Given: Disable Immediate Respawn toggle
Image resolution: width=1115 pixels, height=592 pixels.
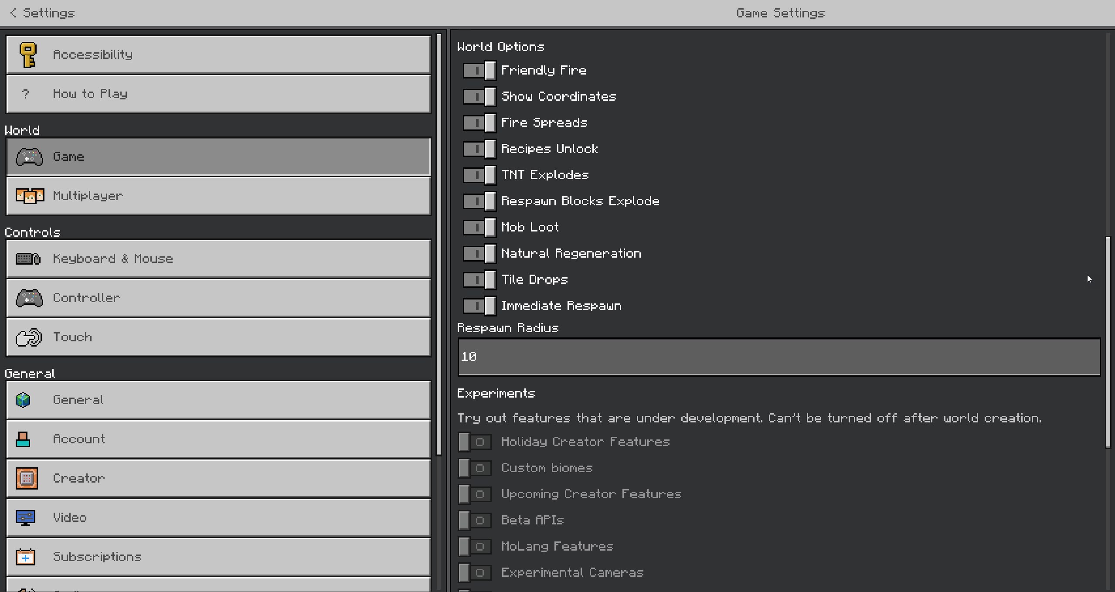Looking at the screenshot, I should (479, 306).
